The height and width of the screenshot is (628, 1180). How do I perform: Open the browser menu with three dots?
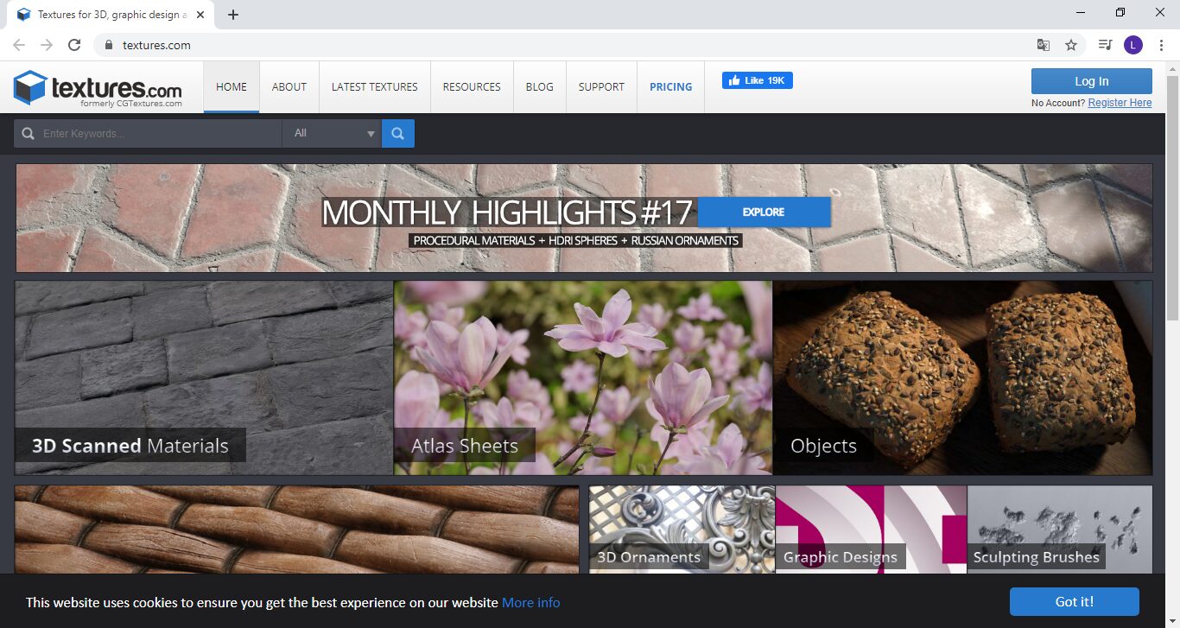click(x=1161, y=44)
